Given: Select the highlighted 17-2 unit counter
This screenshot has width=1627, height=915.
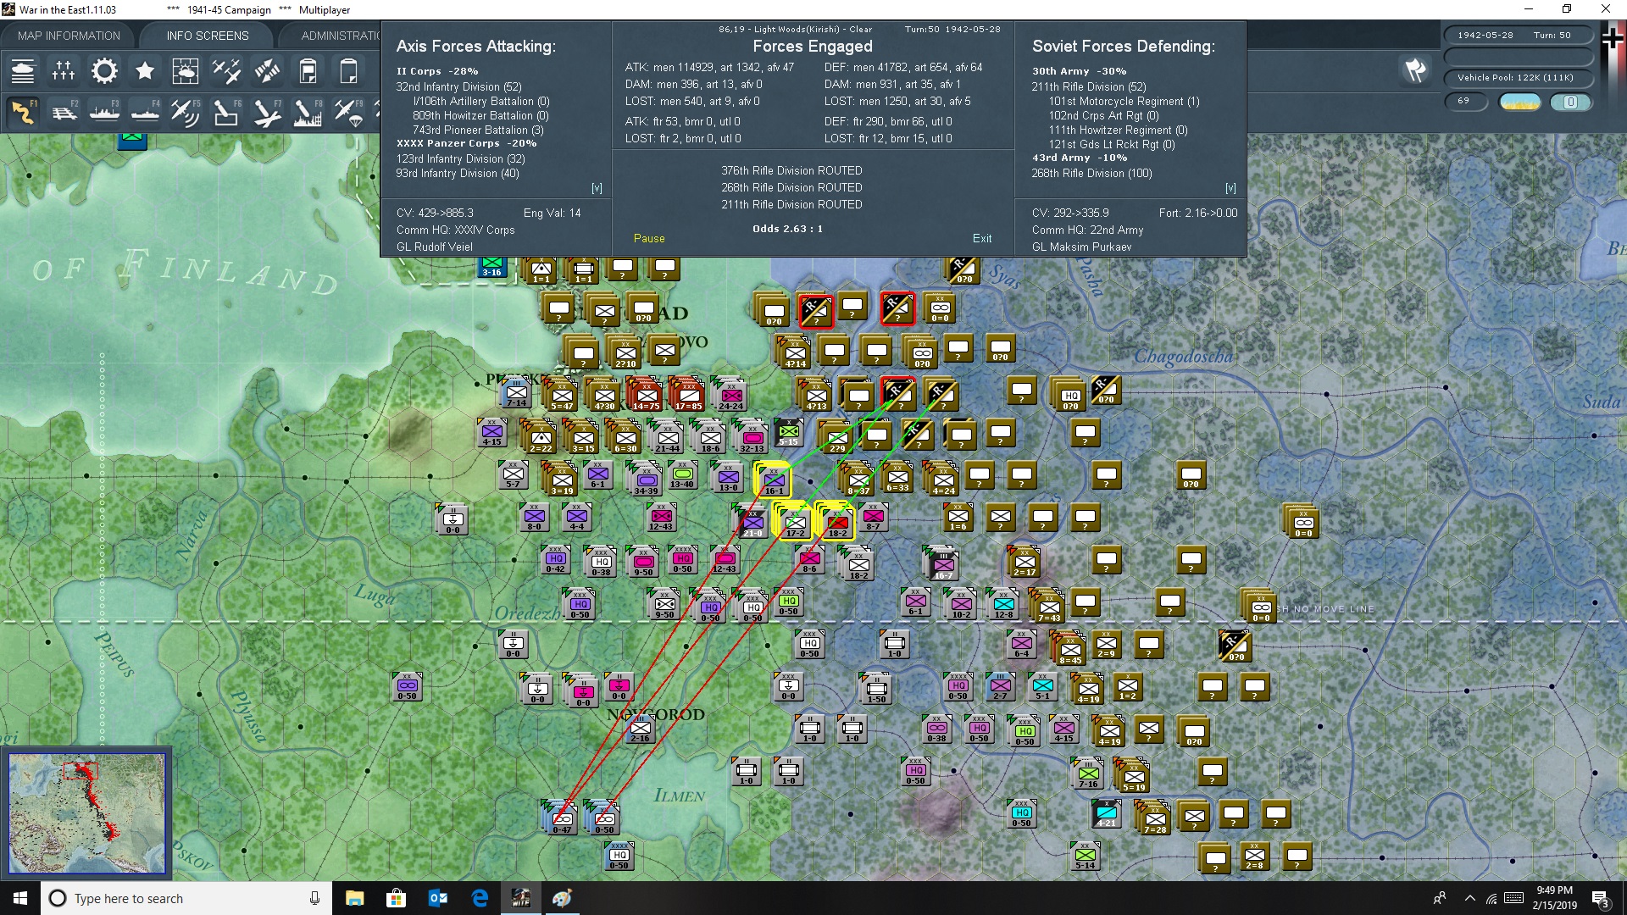Looking at the screenshot, I should [793, 522].
